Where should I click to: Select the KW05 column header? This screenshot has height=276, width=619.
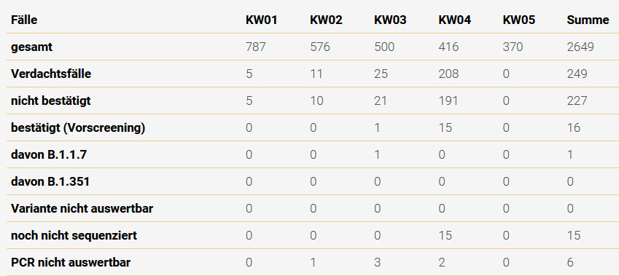click(518, 20)
